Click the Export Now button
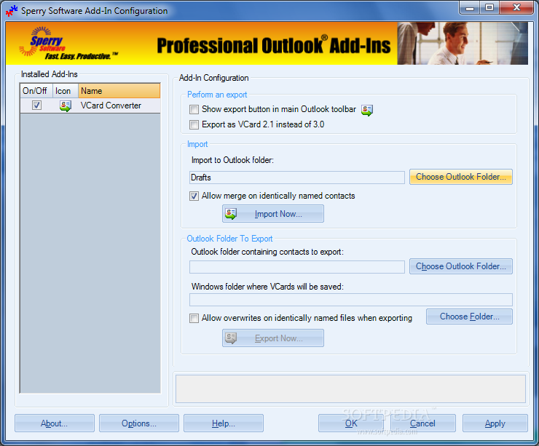Screen dimensions: 539x446 (273, 338)
